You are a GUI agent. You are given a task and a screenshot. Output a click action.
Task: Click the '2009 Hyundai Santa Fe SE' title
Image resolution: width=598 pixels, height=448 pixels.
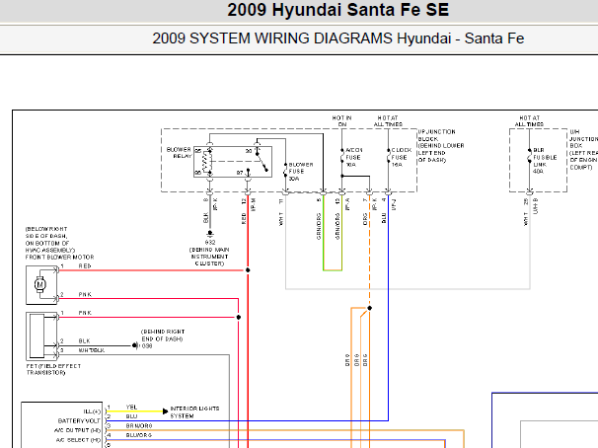click(337, 10)
